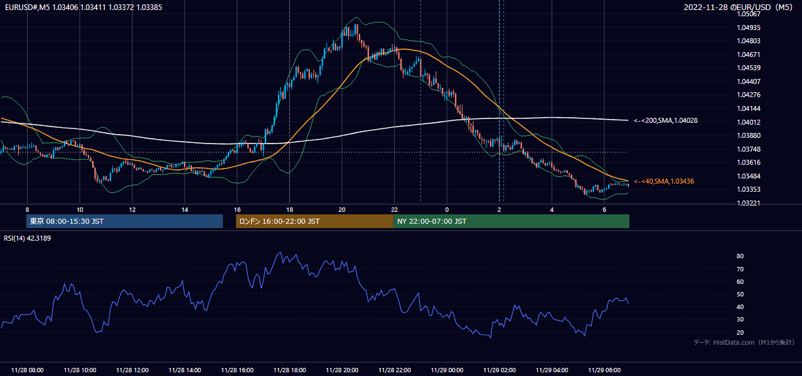
Task: Click hour tick 10 under the price chart
Action: (x=80, y=209)
